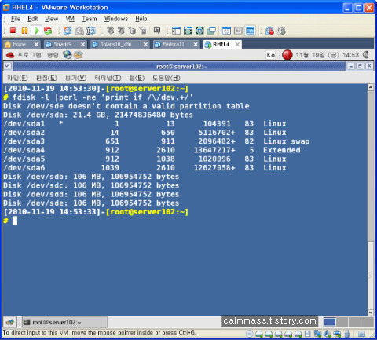
Task: Click the red update alert notification icon
Action: point(287,55)
